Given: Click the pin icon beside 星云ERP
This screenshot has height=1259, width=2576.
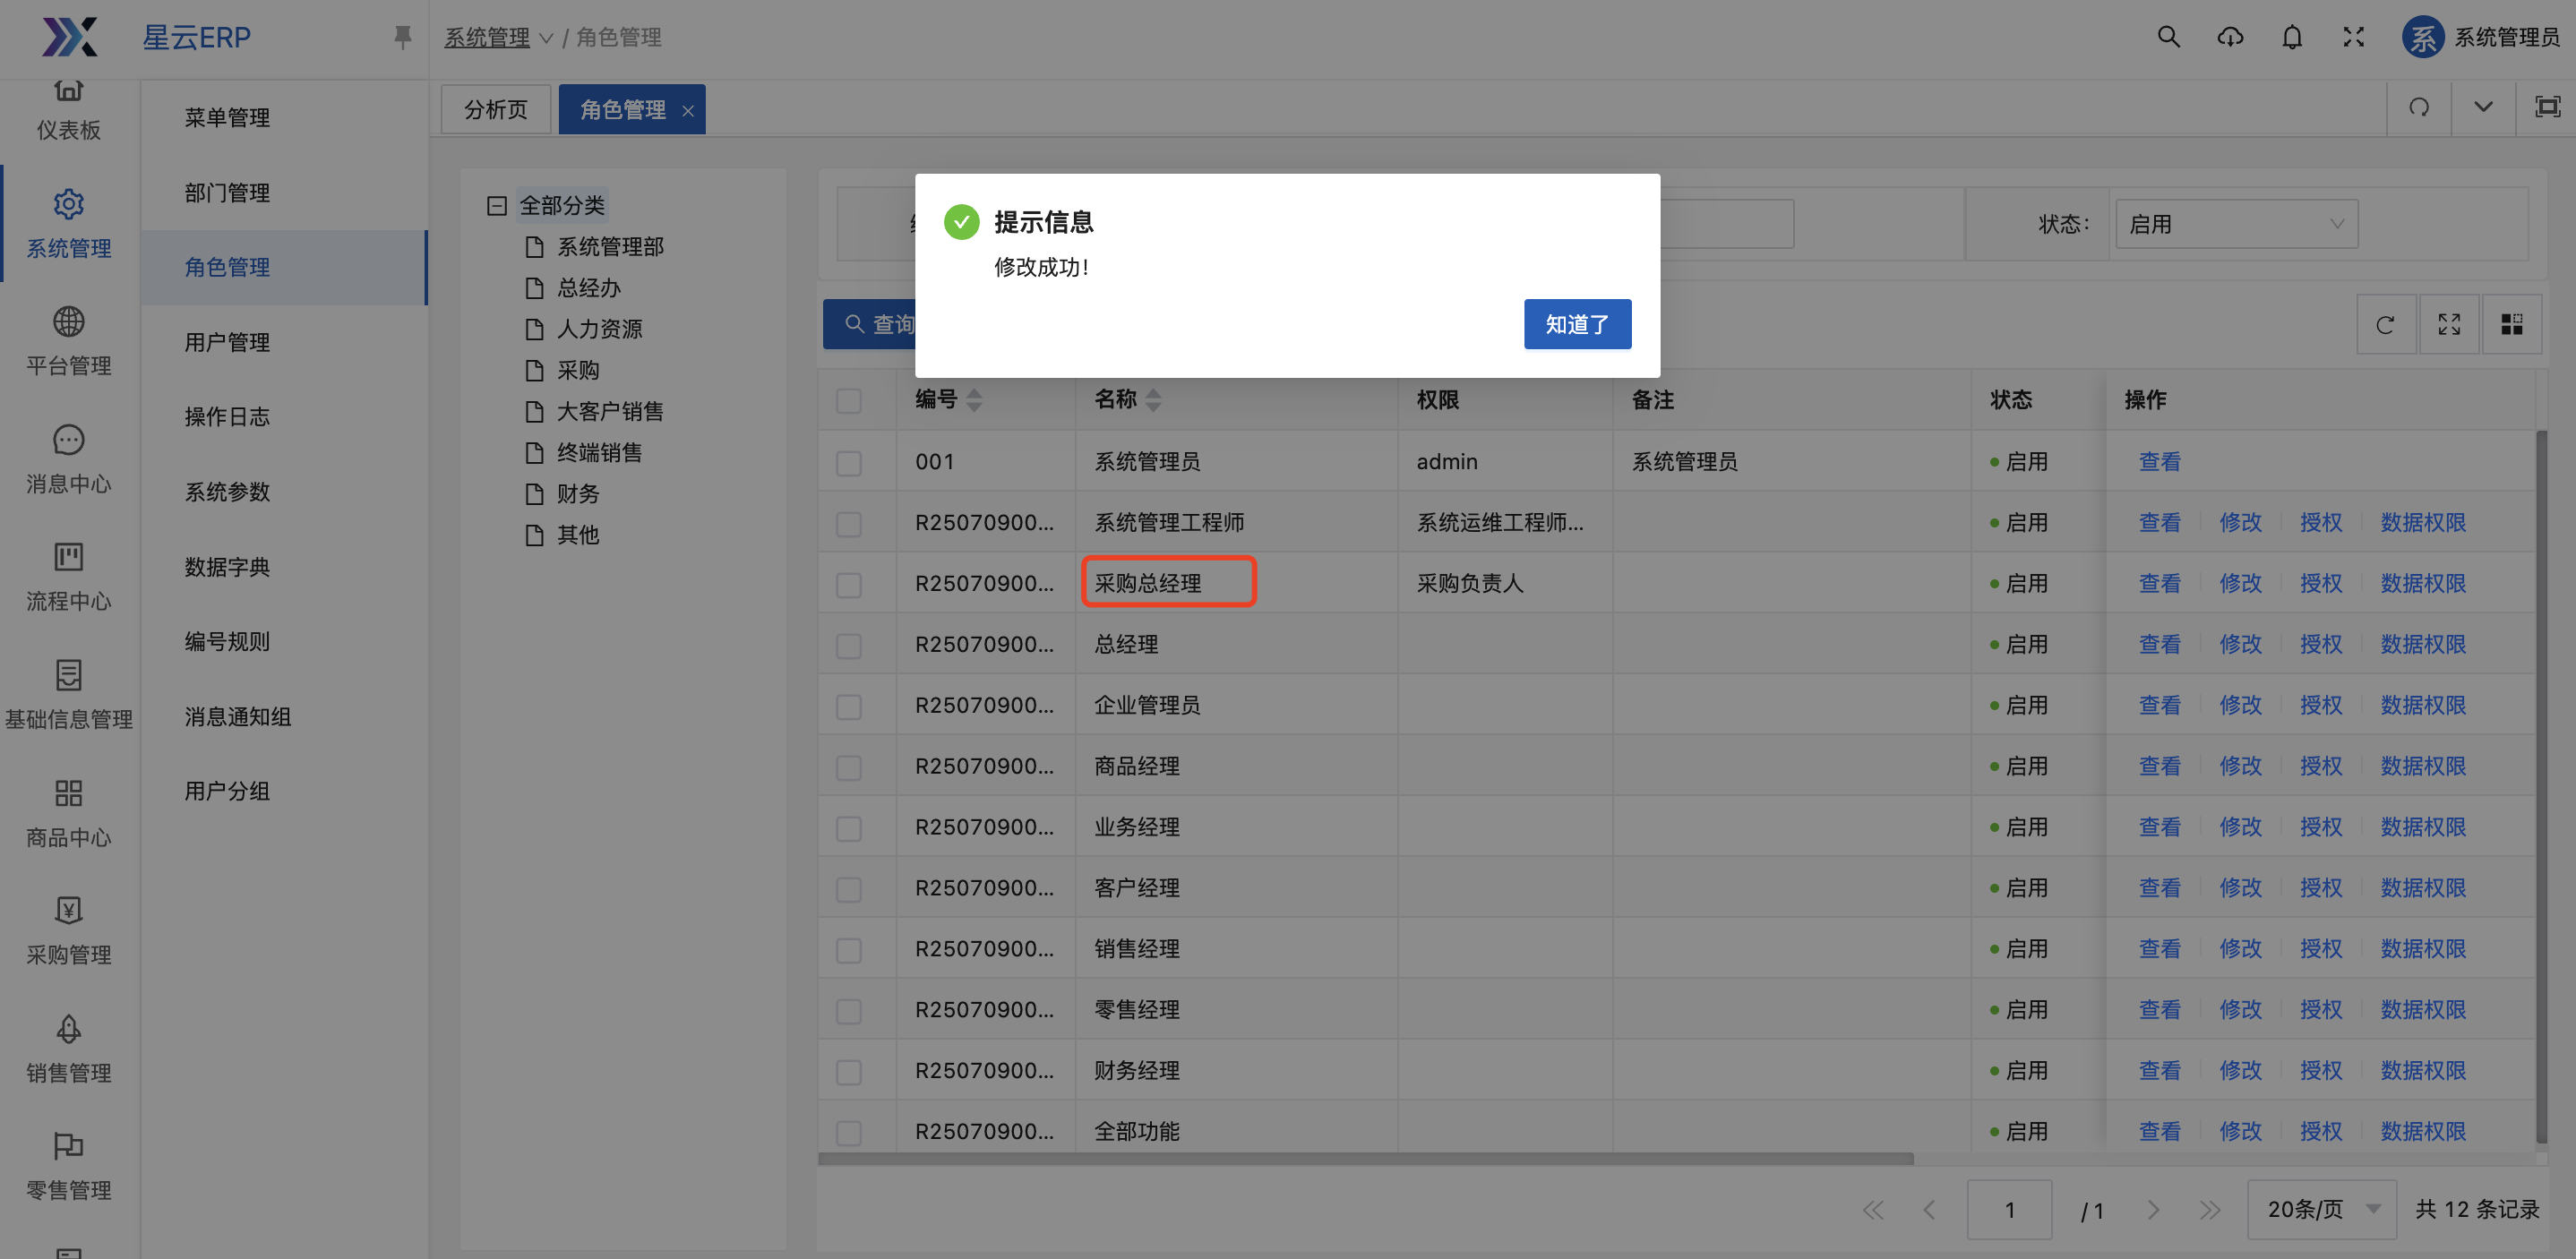Looking at the screenshot, I should 402,37.
